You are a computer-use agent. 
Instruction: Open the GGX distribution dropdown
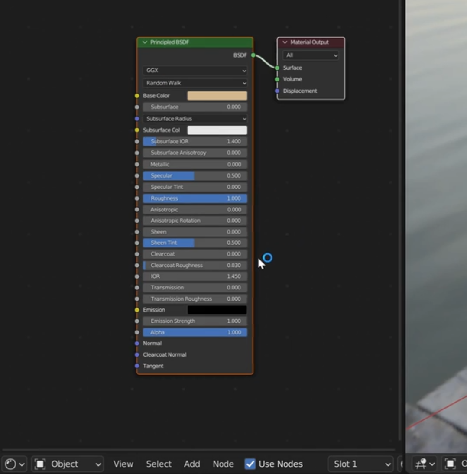coord(195,71)
